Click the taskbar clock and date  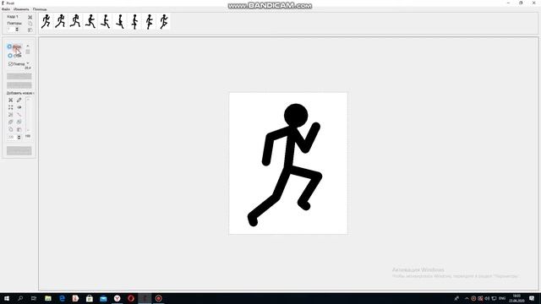[516, 298]
